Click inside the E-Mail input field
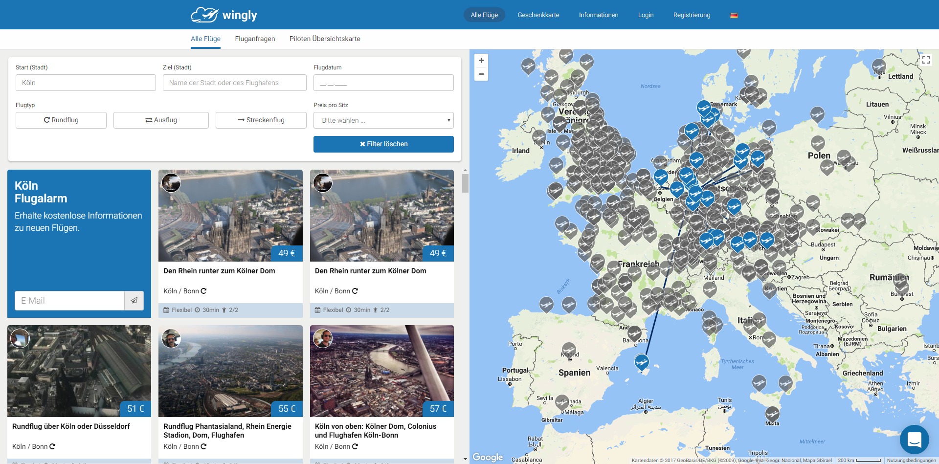 pyautogui.click(x=68, y=301)
